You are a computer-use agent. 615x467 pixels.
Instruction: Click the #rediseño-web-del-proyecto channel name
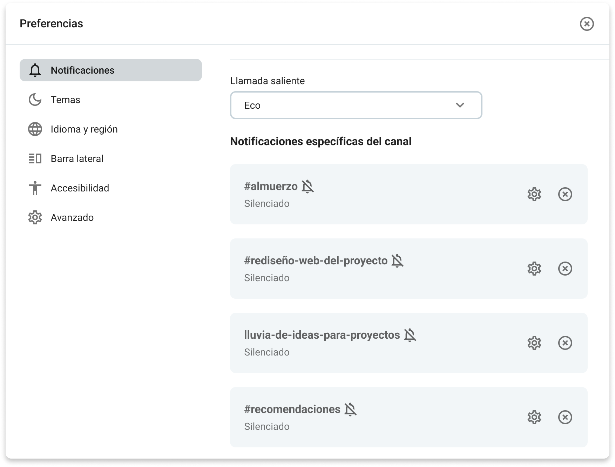316,260
